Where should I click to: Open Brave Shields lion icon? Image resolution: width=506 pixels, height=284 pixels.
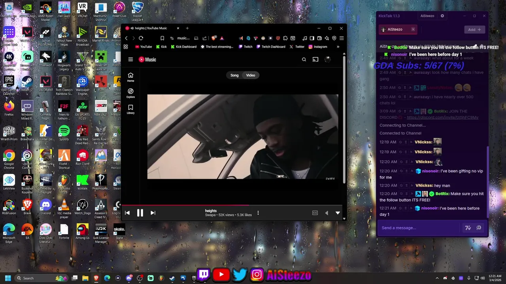coord(213,38)
